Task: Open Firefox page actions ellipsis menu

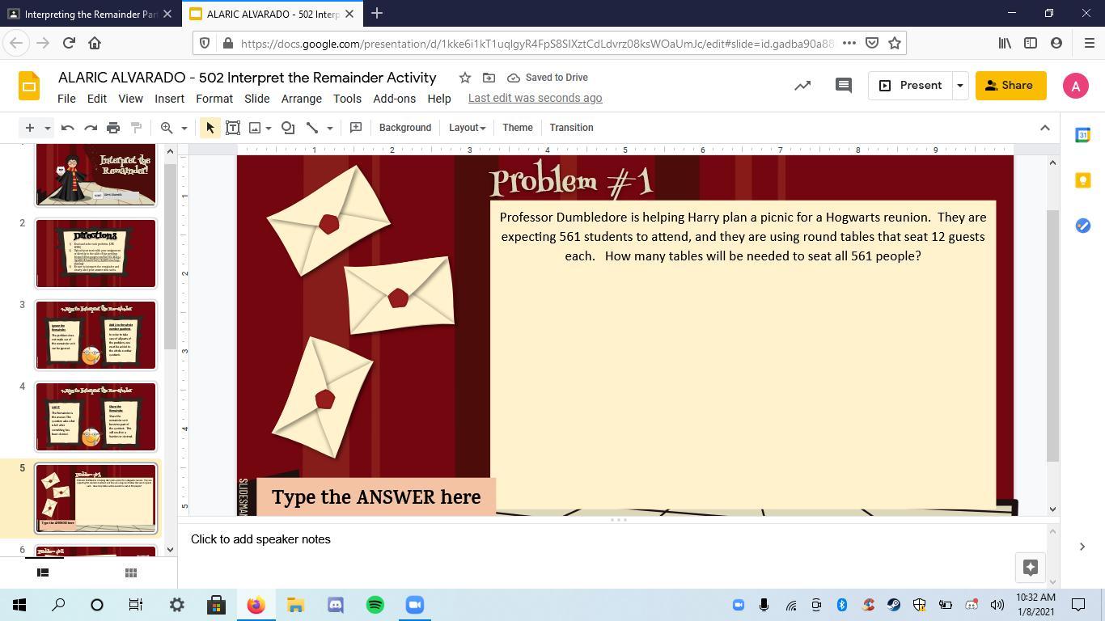Action: (x=849, y=43)
